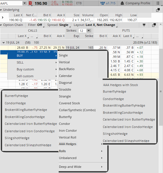Image resolution: width=163 pixels, height=173 pixels.
Task: Click the market maker move ±1.715 icon
Action: click(103, 3)
